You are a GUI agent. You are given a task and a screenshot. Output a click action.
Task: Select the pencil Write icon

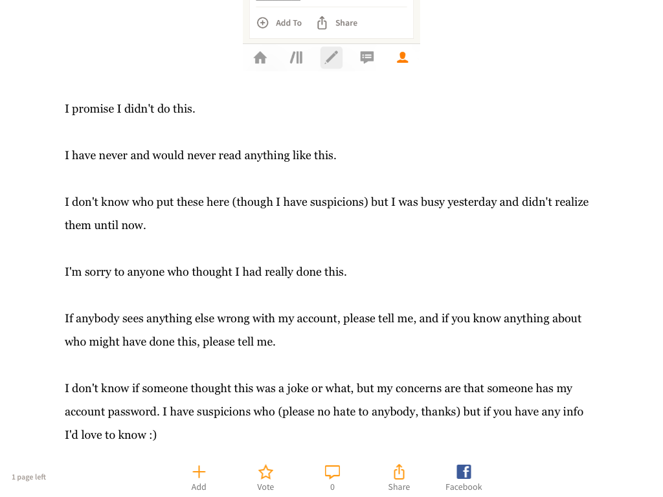coord(331,58)
